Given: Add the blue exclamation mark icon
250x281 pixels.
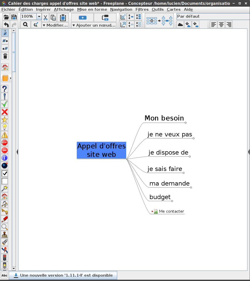Looking at the screenshot, I should click(x=5, y=97).
